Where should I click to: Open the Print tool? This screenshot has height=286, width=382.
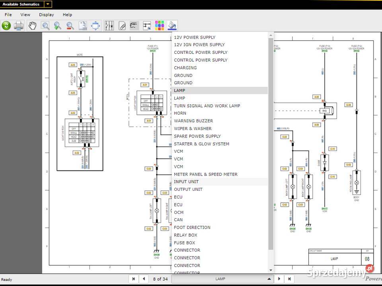tap(19, 25)
